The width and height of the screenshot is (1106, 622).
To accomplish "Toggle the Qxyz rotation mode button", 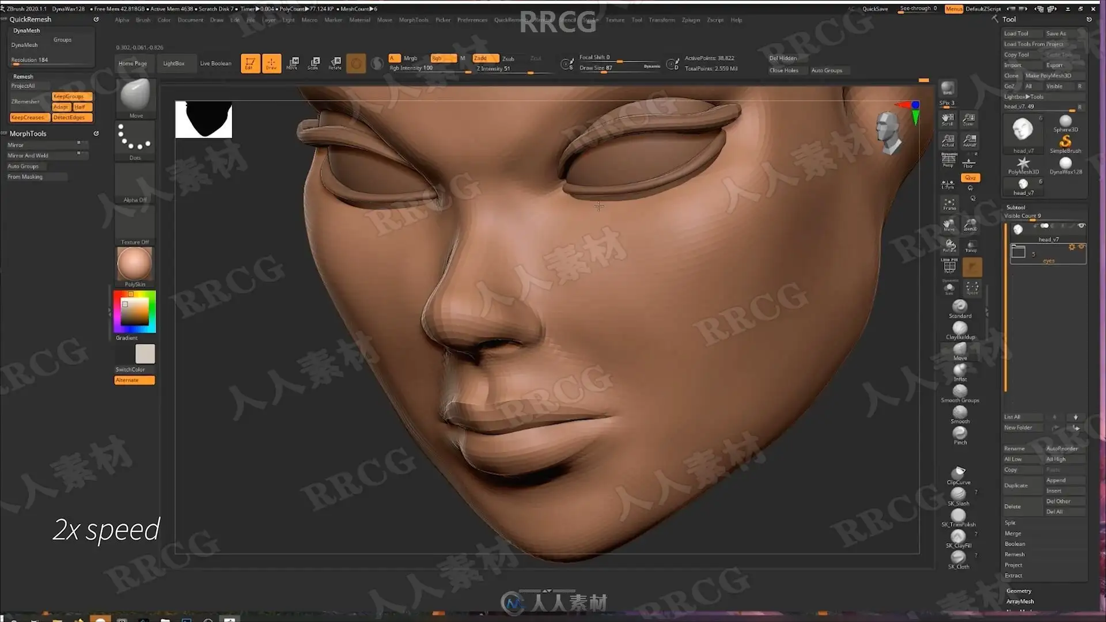I will 971,178.
